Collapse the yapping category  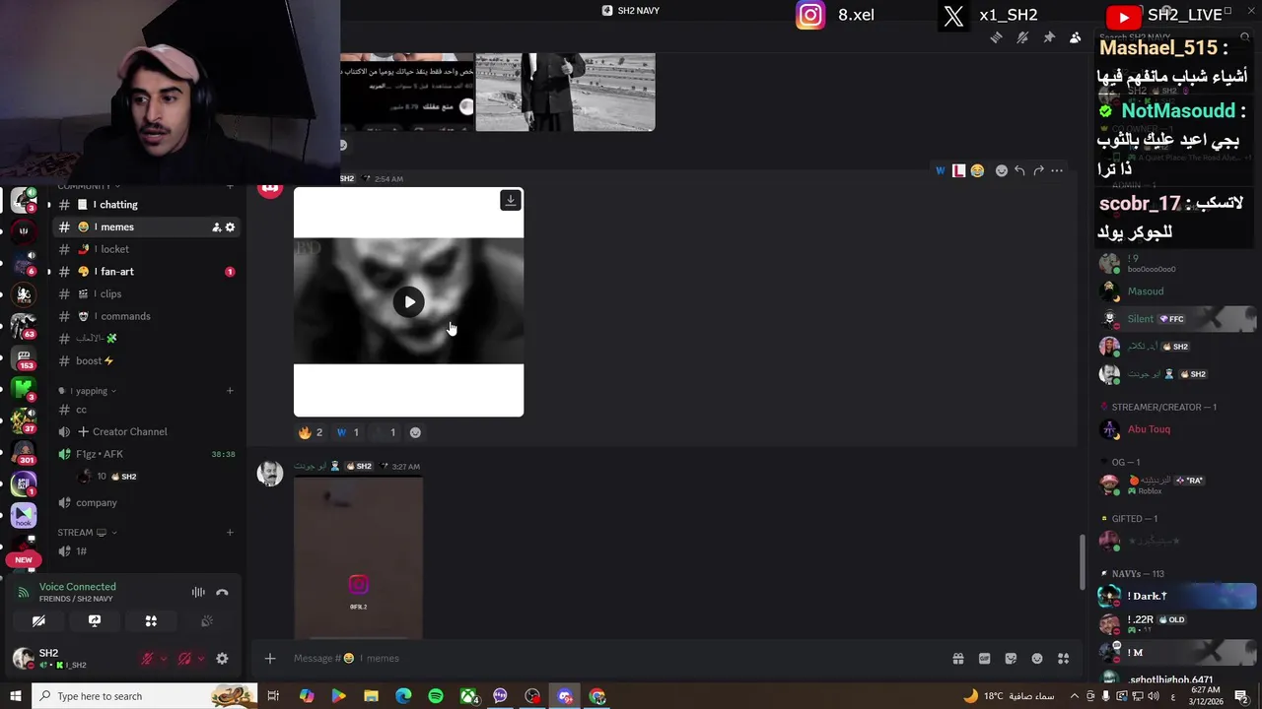tap(92, 391)
